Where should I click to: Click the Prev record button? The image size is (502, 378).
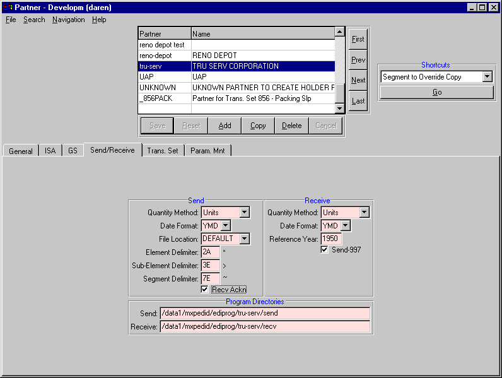(358, 60)
